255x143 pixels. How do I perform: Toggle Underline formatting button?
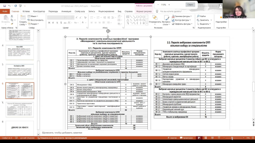pos(57,23)
